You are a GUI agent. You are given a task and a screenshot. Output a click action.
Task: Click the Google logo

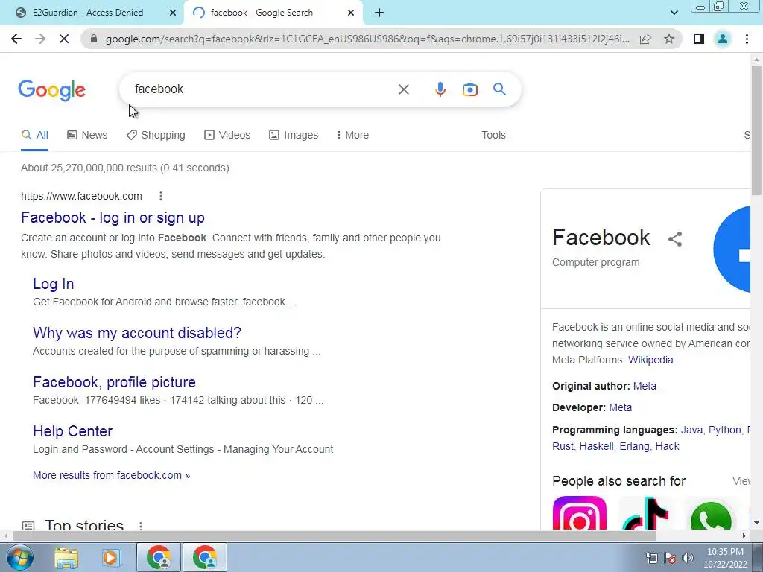point(51,90)
